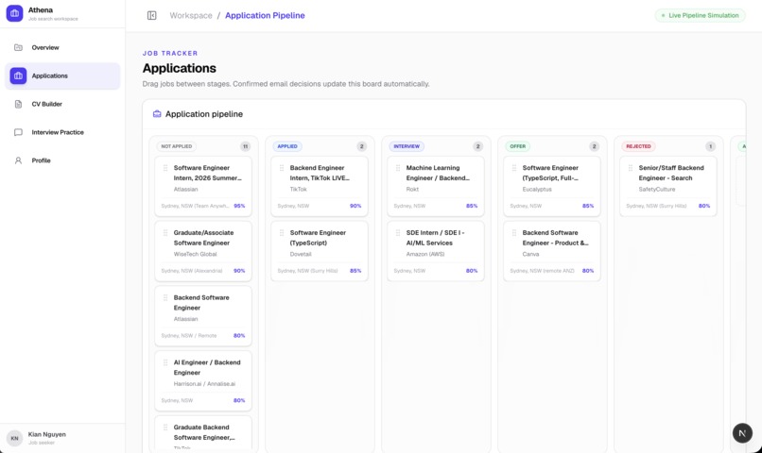This screenshot has height=453, width=762.
Task: Open AI Engineer / Backend Engineer card title
Action: [207, 368]
